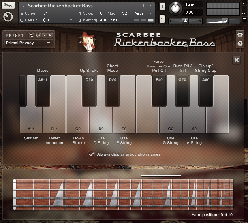Click the Tune value 0.00 field
This screenshot has height=223, width=248.
click(x=189, y=13)
